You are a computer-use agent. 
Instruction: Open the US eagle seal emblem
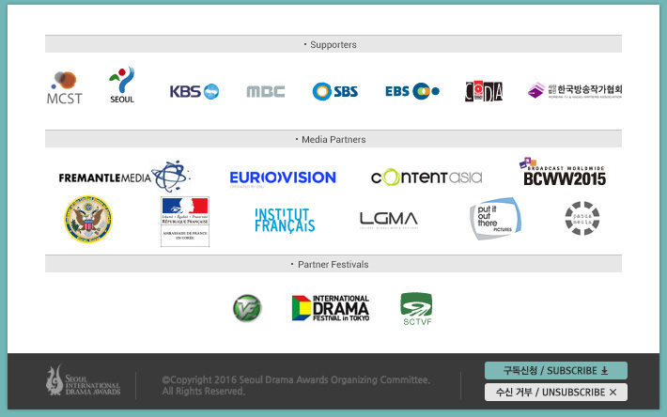click(88, 220)
